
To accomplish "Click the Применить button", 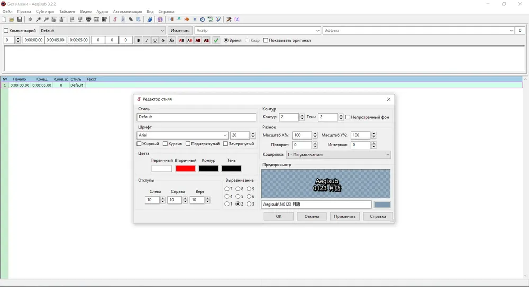I will point(344,217).
